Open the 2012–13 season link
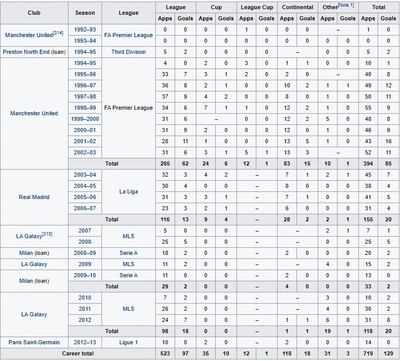401x361 pixels. [85, 342]
